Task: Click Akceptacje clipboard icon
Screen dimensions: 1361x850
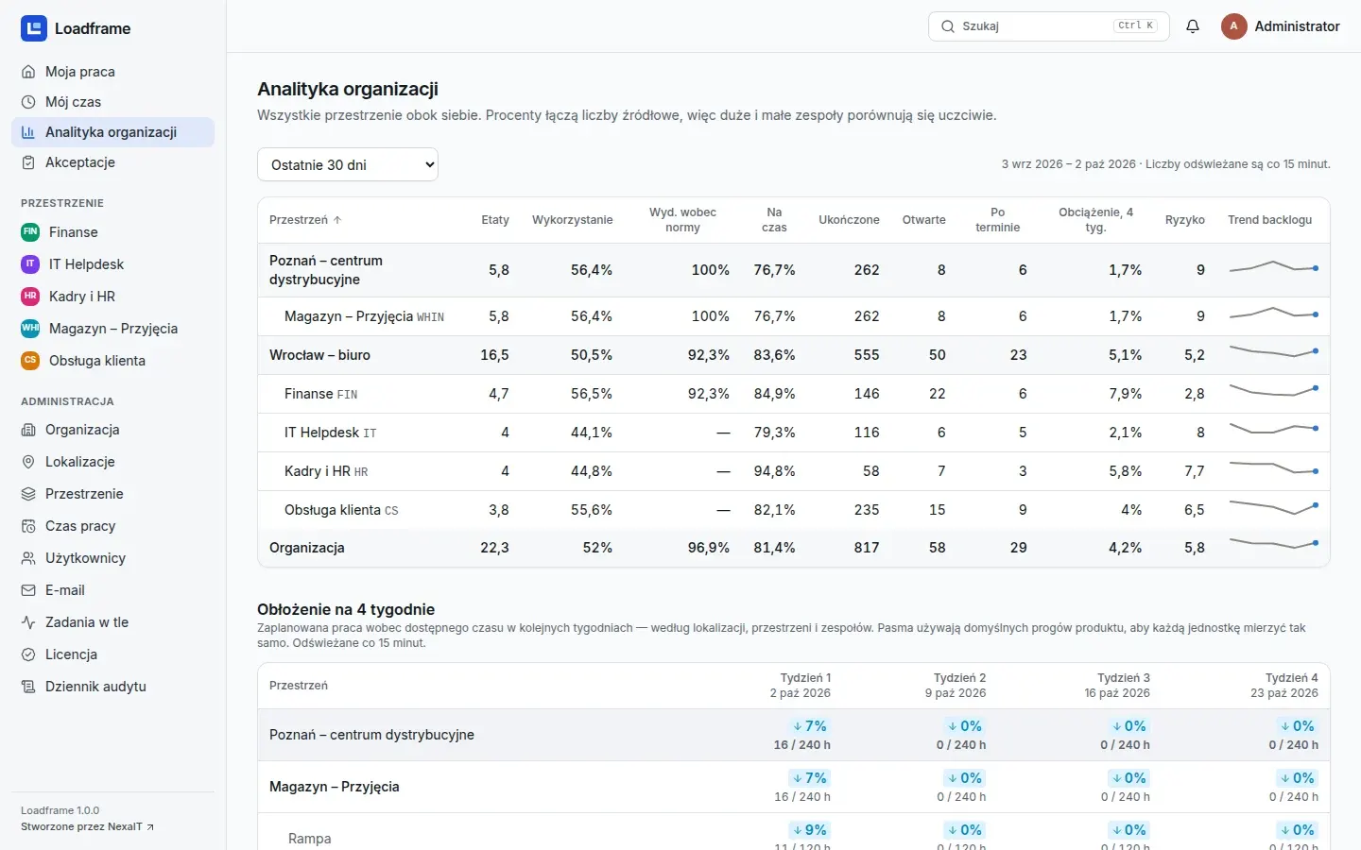Action: [28, 162]
